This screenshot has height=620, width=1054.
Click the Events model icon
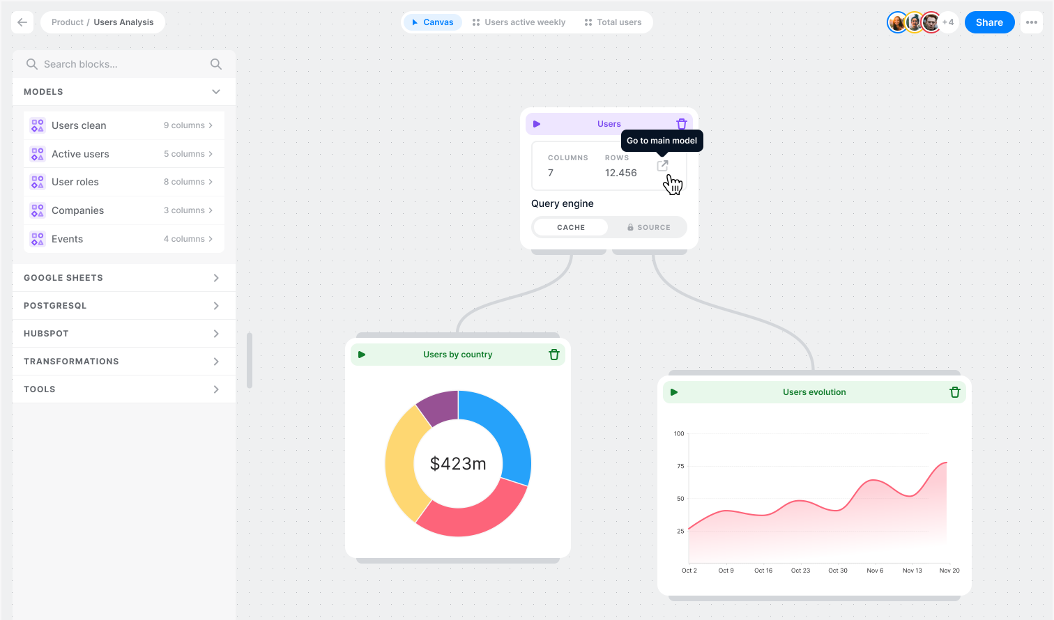point(38,239)
